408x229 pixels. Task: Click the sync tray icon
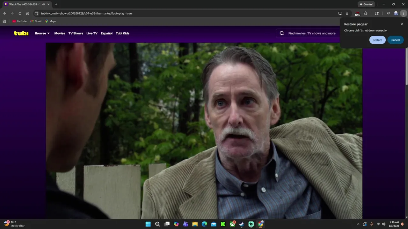pos(365,224)
